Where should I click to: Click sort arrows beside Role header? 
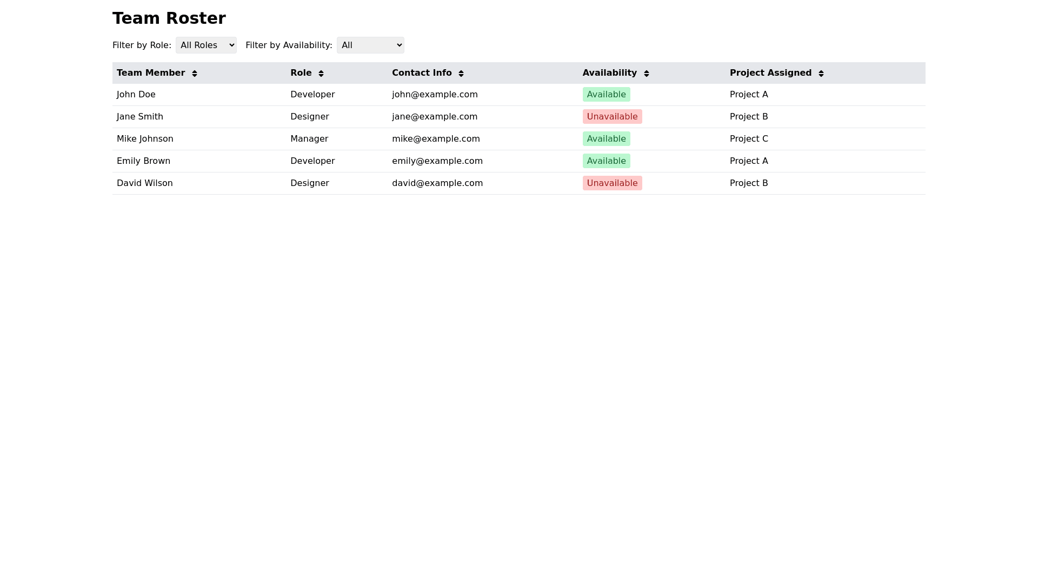[x=321, y=74]
